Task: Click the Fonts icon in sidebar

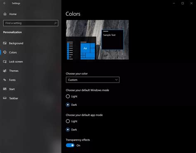Action: tap(5, 80)
